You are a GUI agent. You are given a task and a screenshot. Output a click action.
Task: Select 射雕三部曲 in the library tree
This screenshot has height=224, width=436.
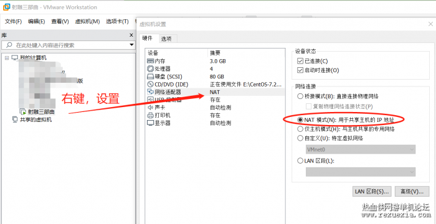click(41, 112)
